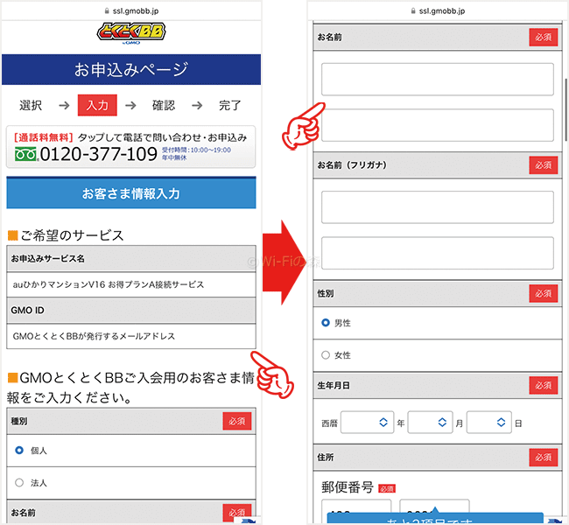Click the 生年月日 field label
569x525 pixels.
click(334, 385)
